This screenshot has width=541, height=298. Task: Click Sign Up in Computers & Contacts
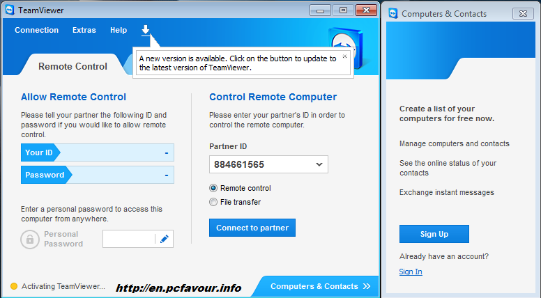434,234
